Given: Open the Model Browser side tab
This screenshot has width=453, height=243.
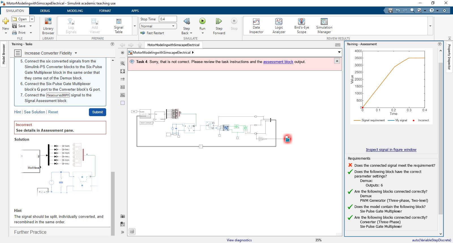Looking at the screenshot, I should tap(4, 54).
